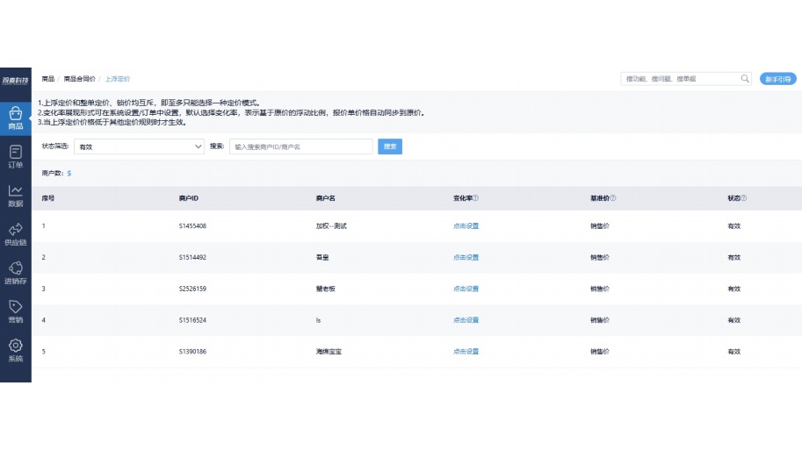Click merchant ID S1390186

193,352
